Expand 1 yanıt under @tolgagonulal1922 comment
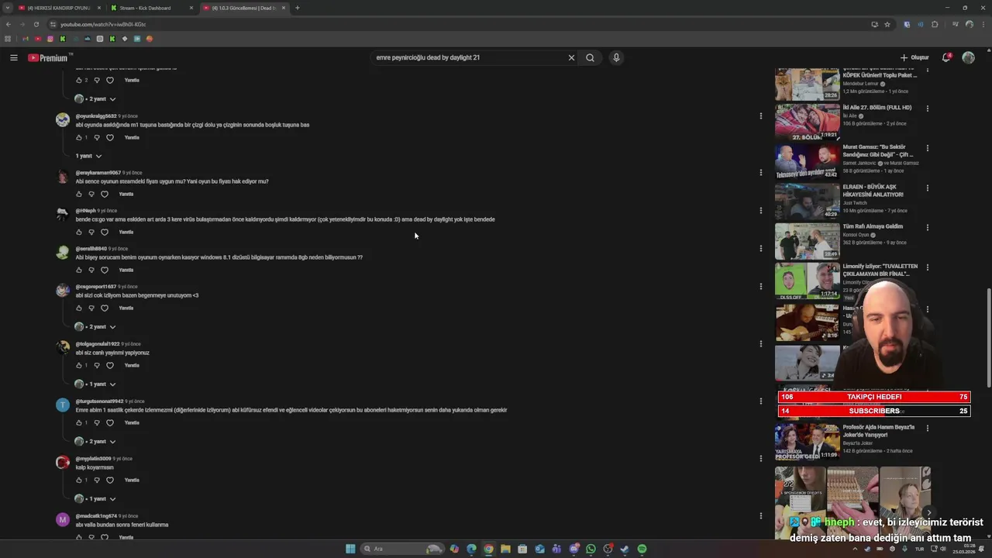The image size is (992, 558). [95, 384]
